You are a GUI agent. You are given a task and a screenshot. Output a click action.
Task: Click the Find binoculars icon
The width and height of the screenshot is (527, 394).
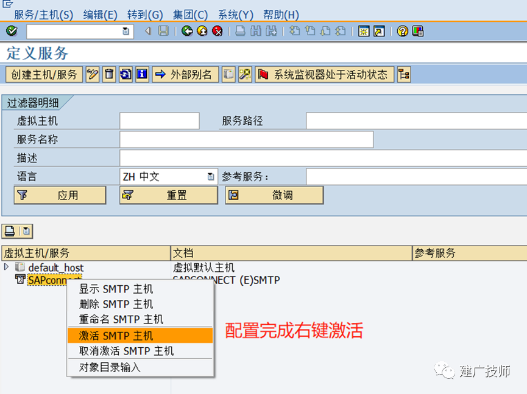256,31
